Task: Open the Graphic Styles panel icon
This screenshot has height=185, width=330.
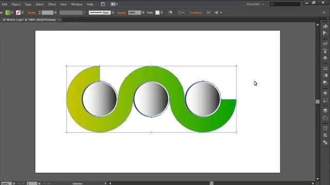Action: tap(325, 100)
